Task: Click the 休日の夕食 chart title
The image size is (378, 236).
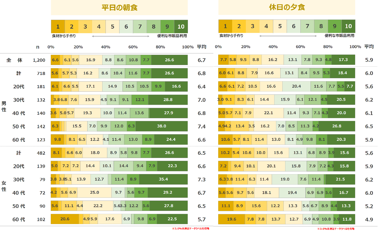Action: pyautogui.click(x=287, y=7)
